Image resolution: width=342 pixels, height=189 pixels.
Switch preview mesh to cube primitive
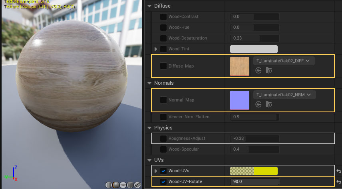(130, 185)
